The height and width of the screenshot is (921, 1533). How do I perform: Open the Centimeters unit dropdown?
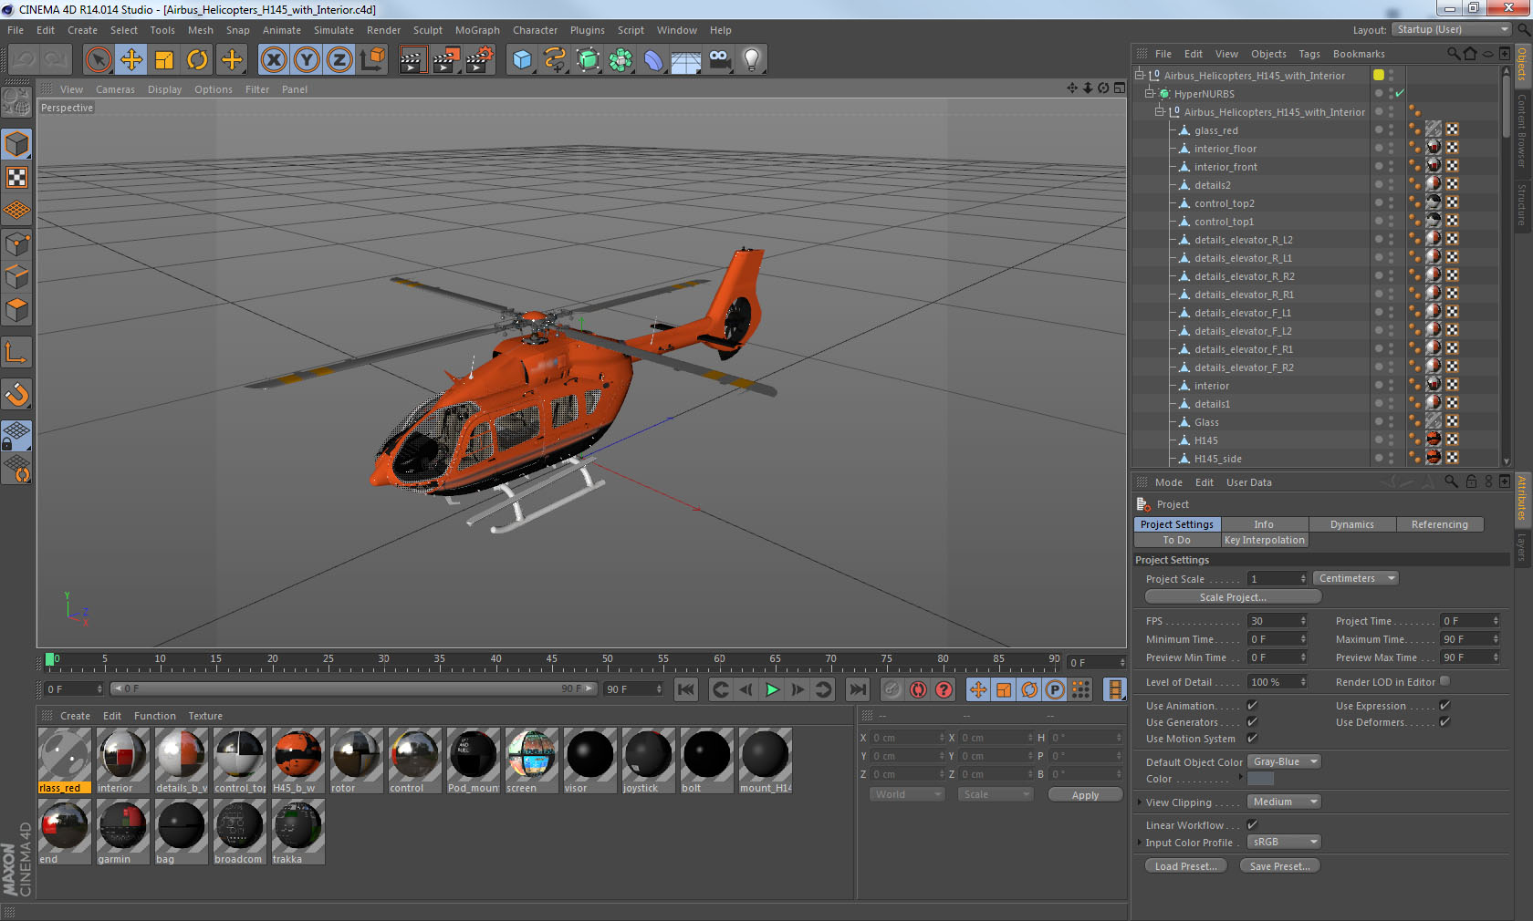point(1355,578)
